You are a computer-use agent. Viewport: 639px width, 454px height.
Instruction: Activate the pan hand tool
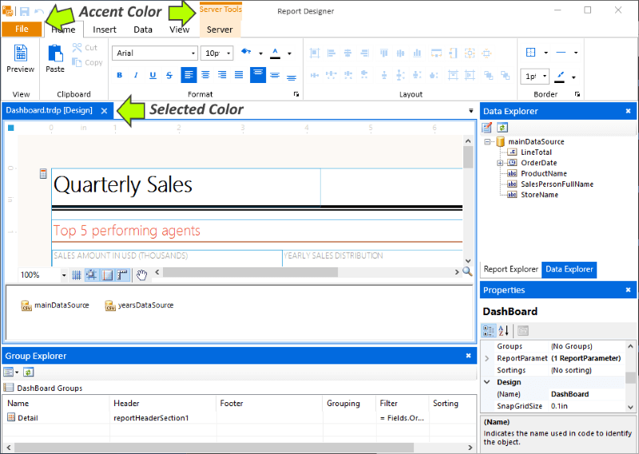pyautogui.click(x=142, y=275)
